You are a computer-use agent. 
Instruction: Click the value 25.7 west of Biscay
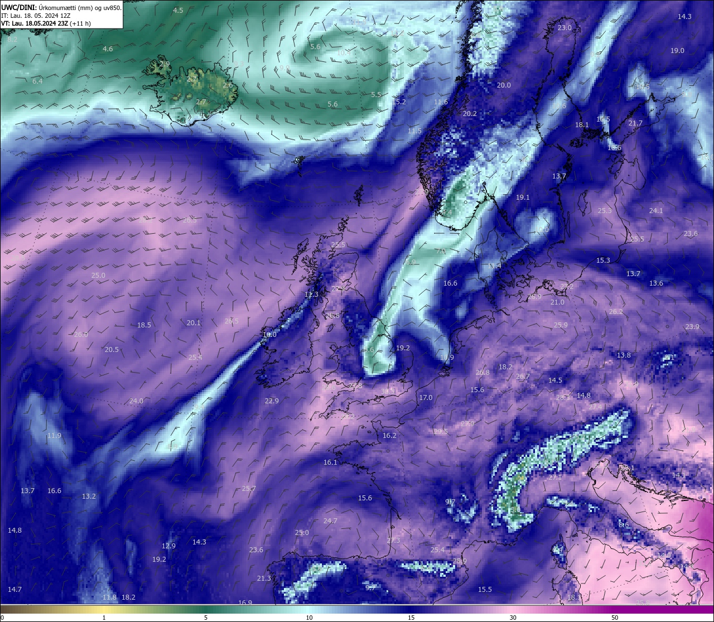pos(249,489)
